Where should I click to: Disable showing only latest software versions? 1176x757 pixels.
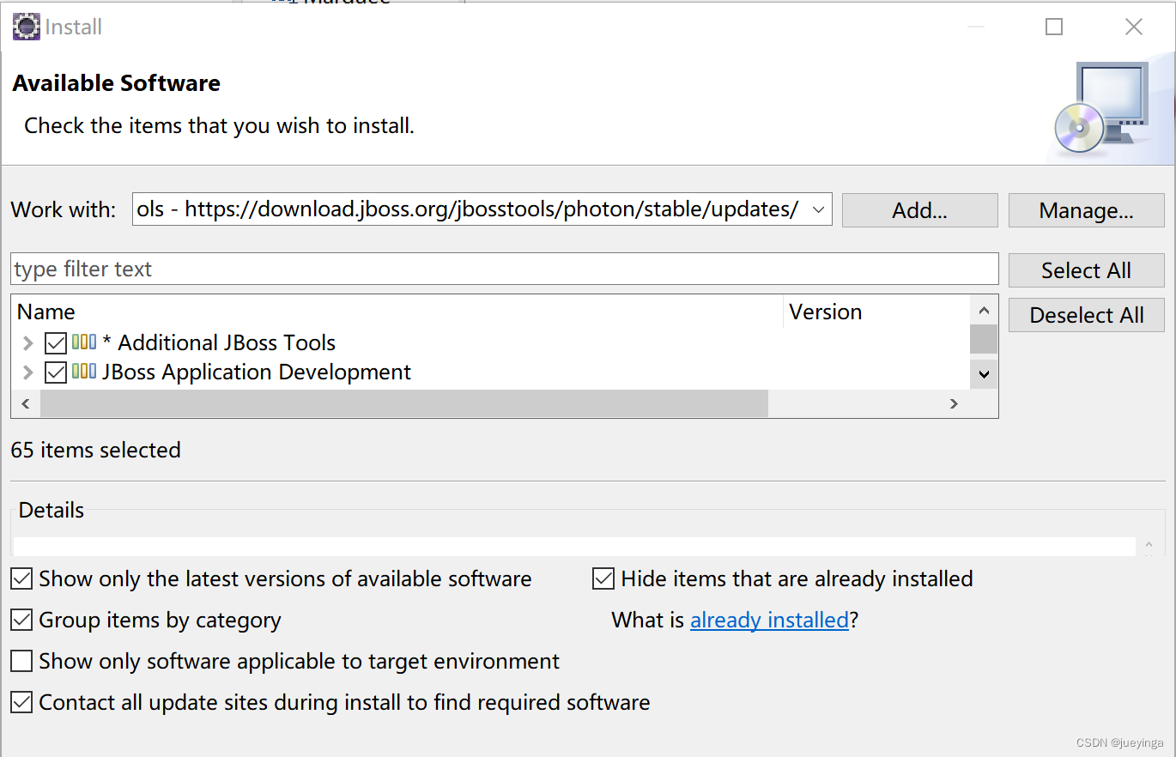click(21, 578)
